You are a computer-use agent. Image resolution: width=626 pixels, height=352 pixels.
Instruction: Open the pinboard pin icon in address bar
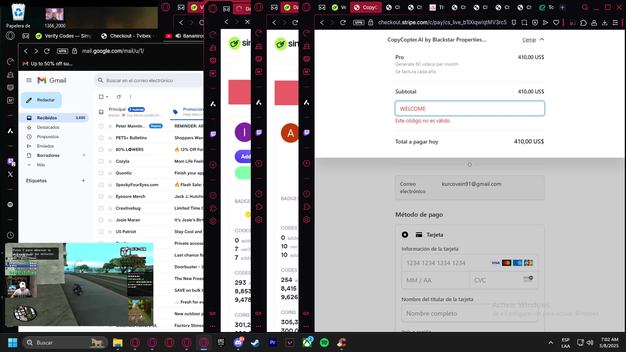514,23
